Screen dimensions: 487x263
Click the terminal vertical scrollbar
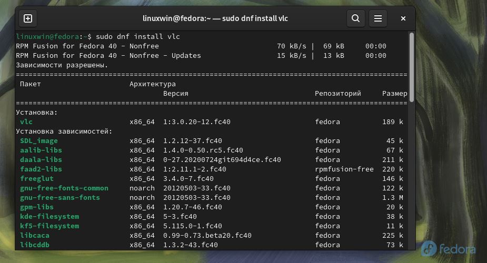412,67
